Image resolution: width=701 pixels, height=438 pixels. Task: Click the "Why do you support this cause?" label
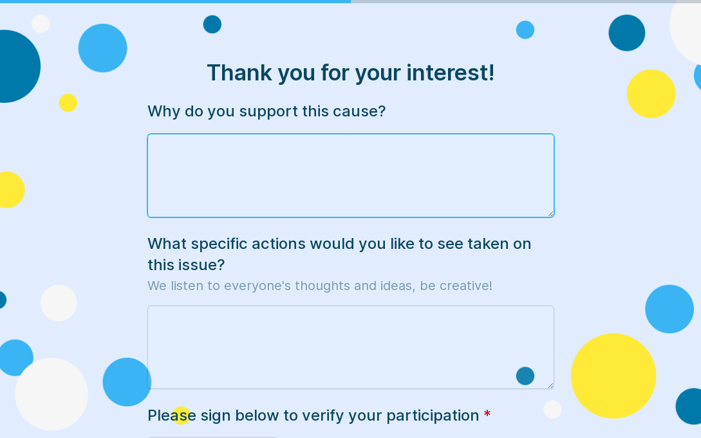266,111
